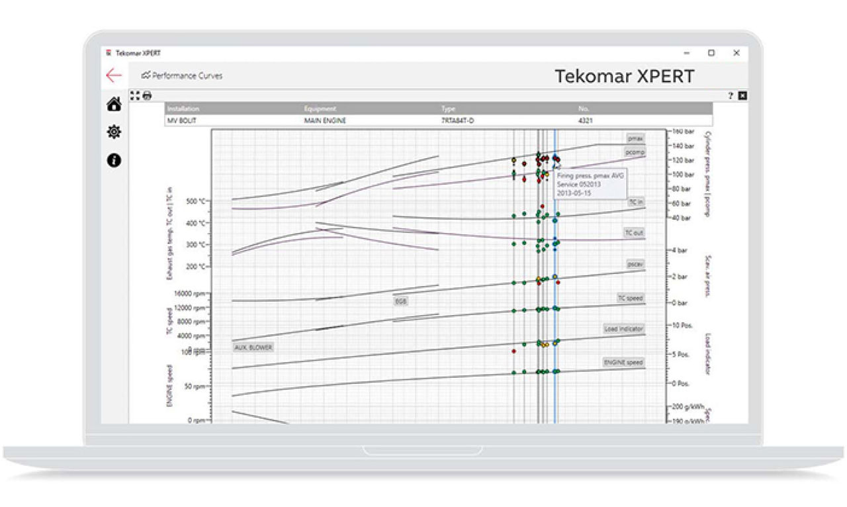847x507 pixels.
Task: Select the Load indicator curve label
Action: coord(623,329)
